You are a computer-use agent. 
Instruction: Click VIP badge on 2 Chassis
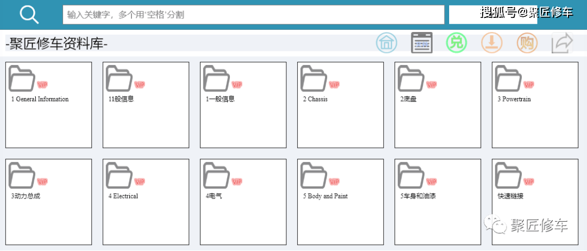(x=334, y=85)
